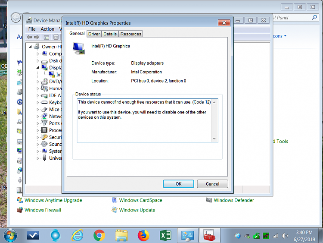The height and width of the screenshot is (243, 323).
Task: Click the show/hide console tree toolbar icon
Action: (x=47, y=38)
